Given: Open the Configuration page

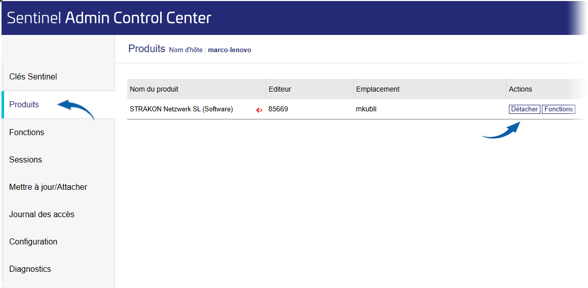Looking at the screenshot, I should pyautogui.click(x=58, y=241).
